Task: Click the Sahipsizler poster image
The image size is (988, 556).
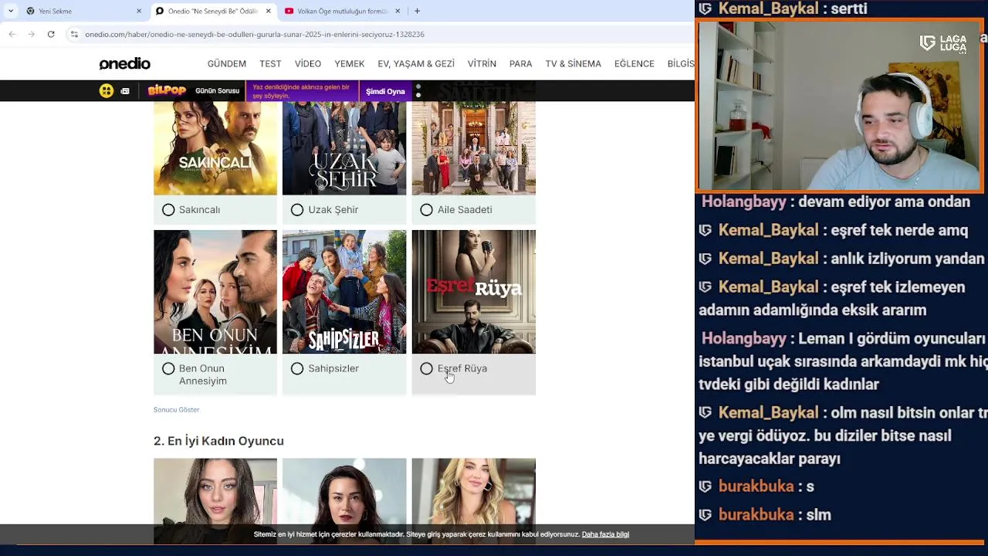Action: click(x=344, y=292)
